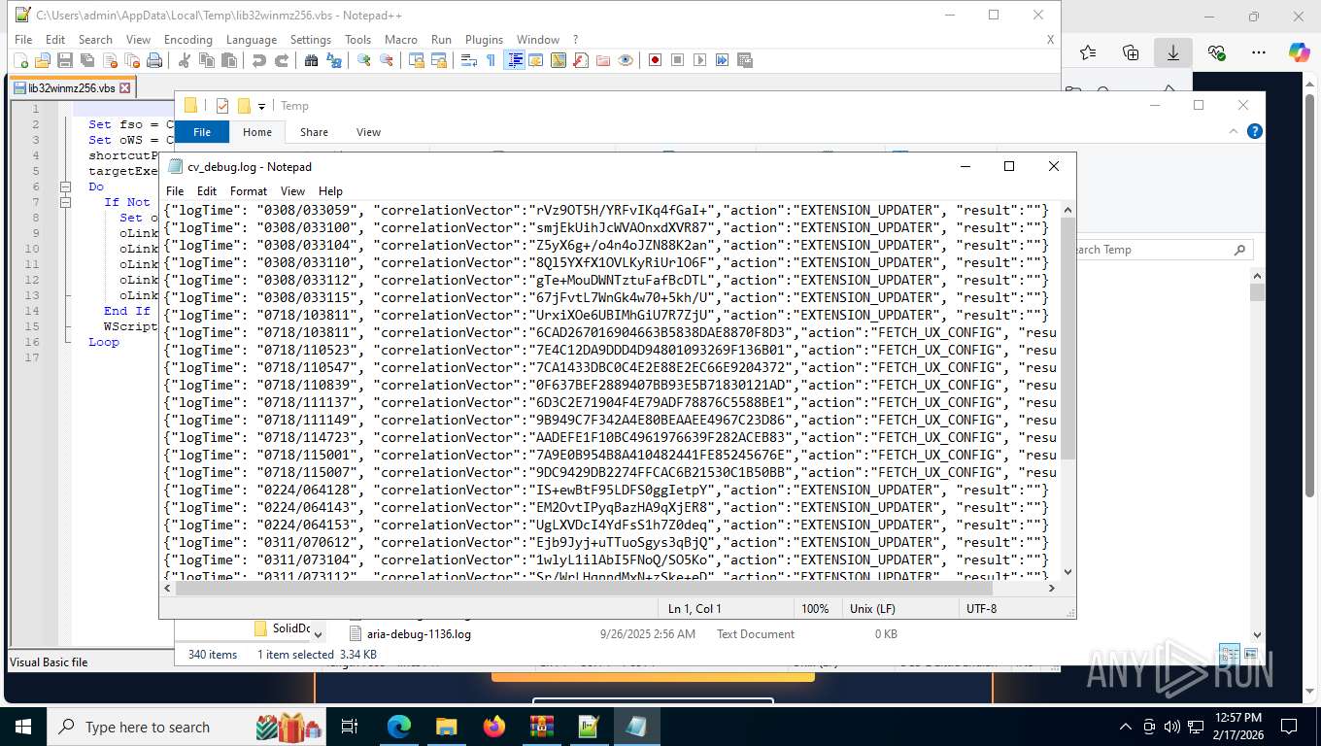1321x746 pixels.
Task: Toggle Word Wrap in Notepad++ toolbar
Action: pos(468,60)
